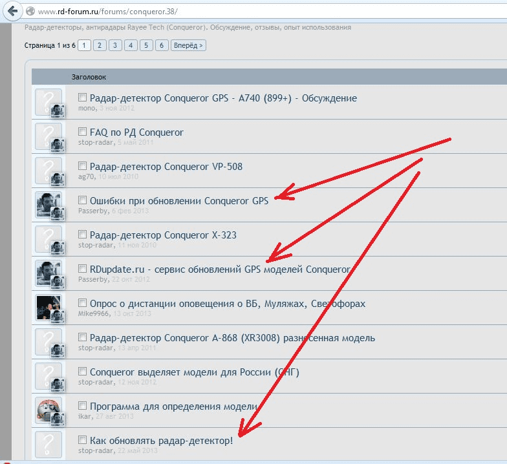Image resolution: width=507 pixels, height=464 pixels.
Task: Click avatar beside FAQ по РД Conqueror
Action: coord(49,136)
